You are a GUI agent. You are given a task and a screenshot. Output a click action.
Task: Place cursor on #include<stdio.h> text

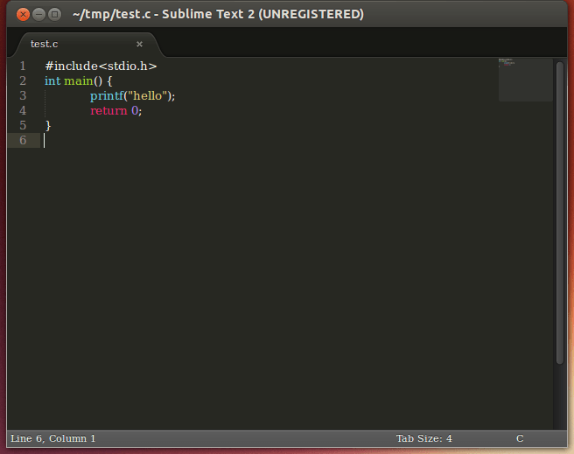(x=101, y=66)
